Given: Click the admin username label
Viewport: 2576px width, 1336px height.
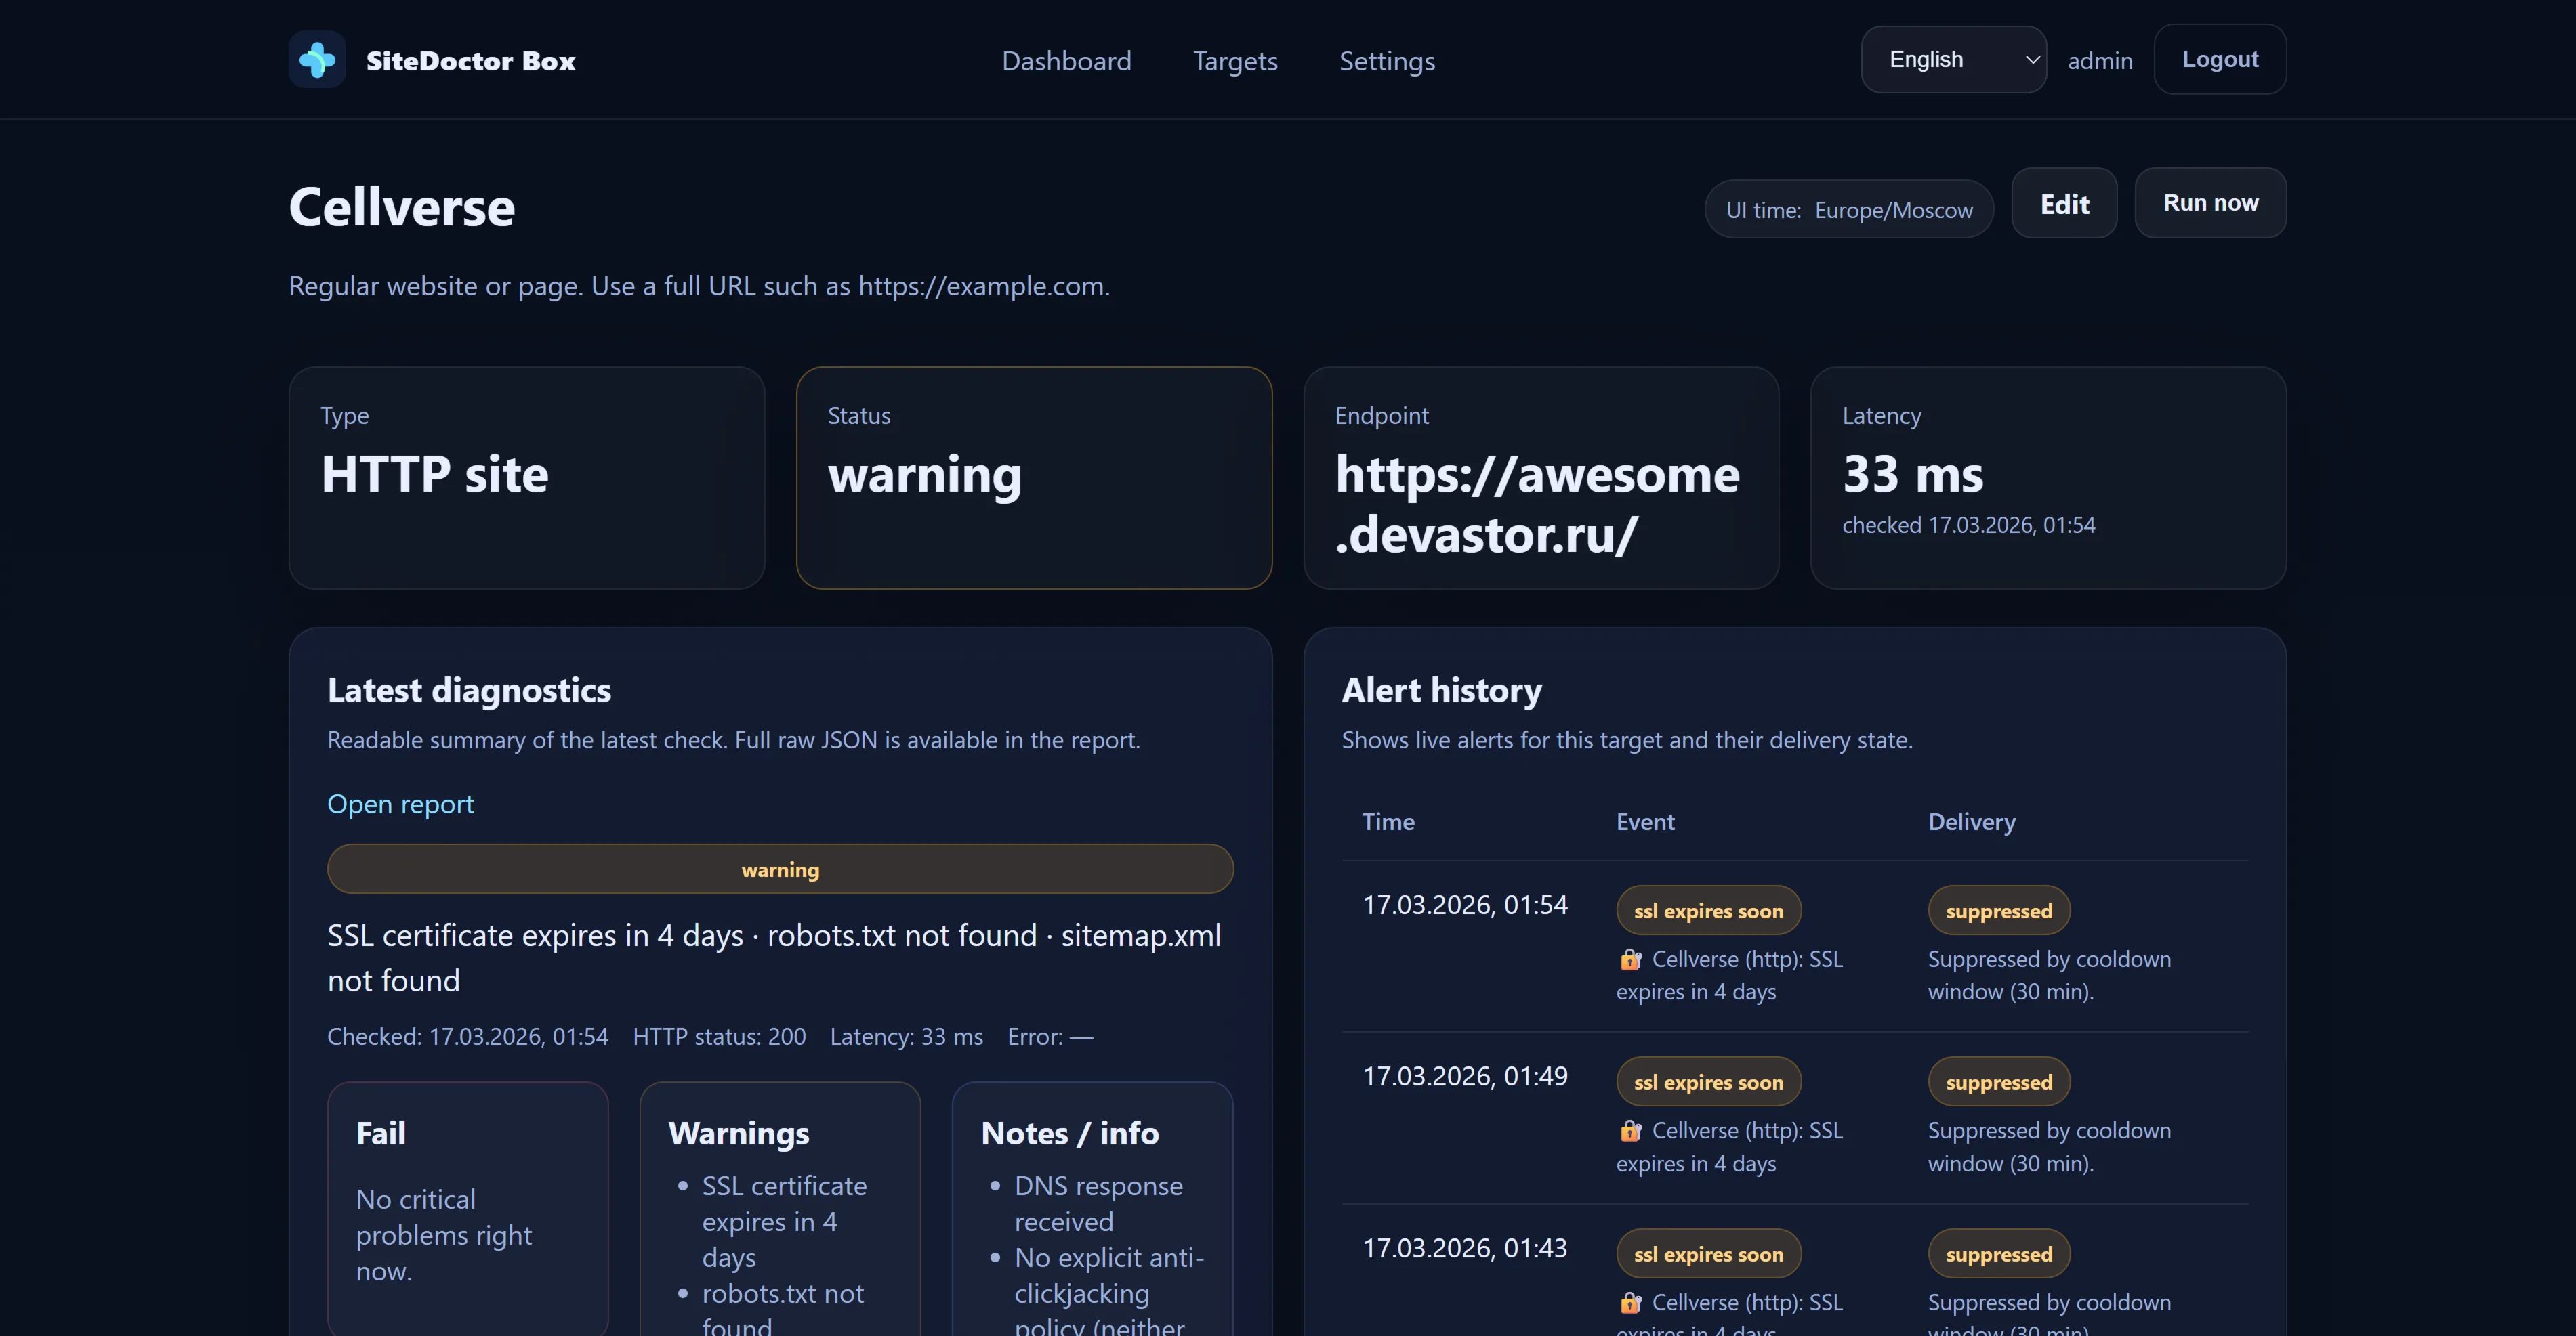Looking at the screenshot, I should coord(2100,61).
